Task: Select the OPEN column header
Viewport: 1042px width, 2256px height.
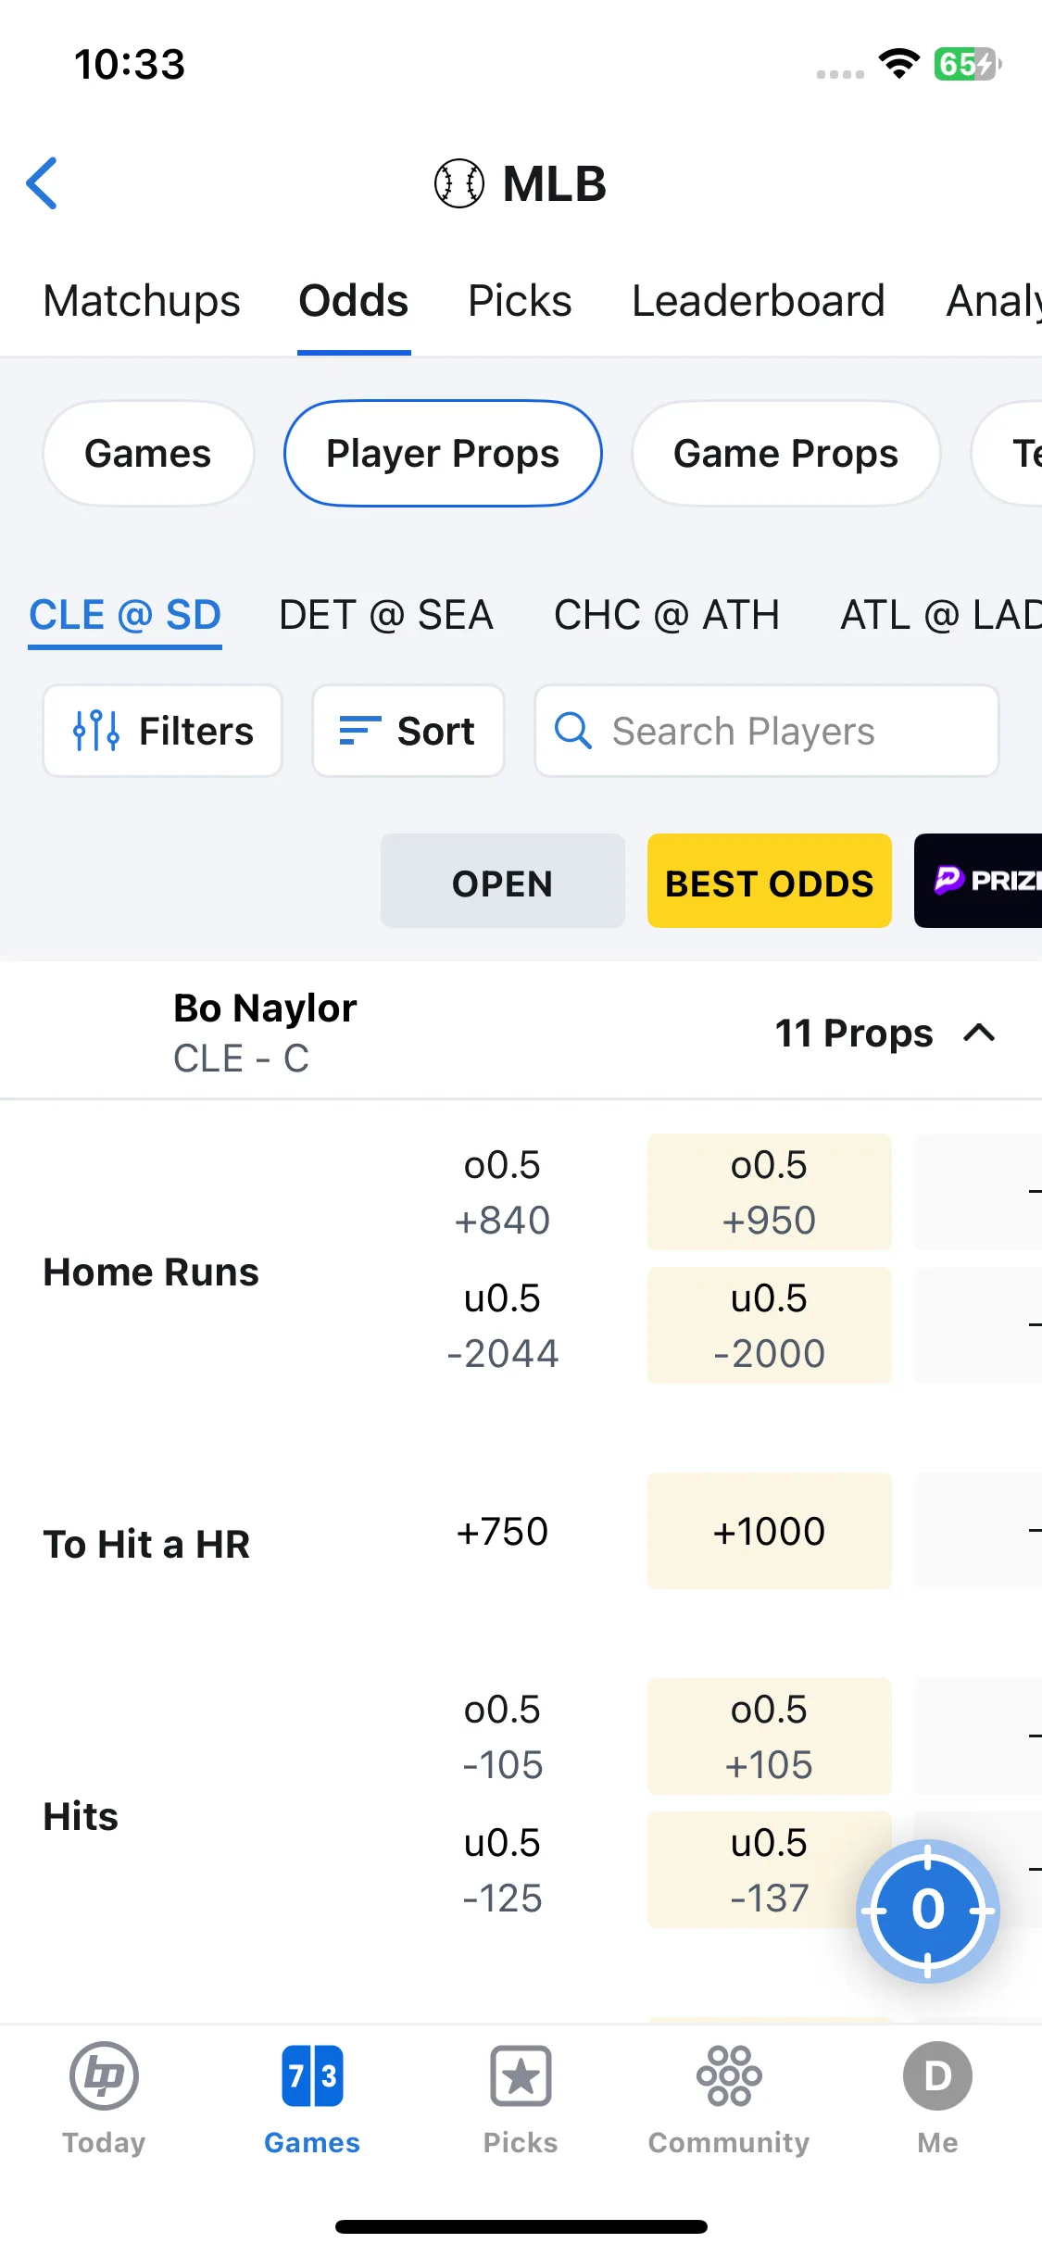Action: pos(502,881)
